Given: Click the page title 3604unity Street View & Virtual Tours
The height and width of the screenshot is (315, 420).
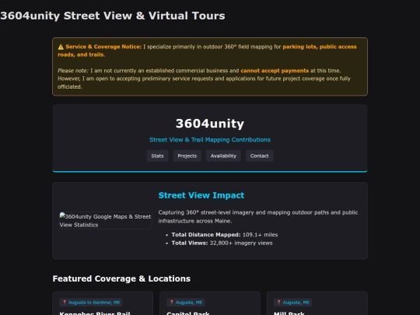Looking at the screenshot, I should pyautogui.click(x=113, y=16).
